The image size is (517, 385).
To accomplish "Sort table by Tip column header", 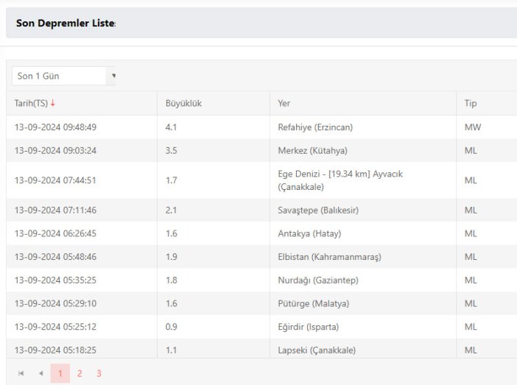I will pos(471,103).
